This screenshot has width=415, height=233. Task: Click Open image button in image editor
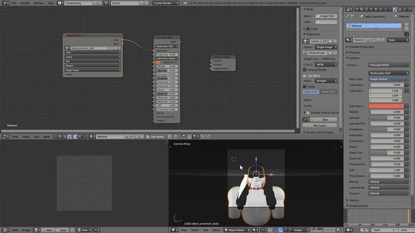(x=62, y=230)
